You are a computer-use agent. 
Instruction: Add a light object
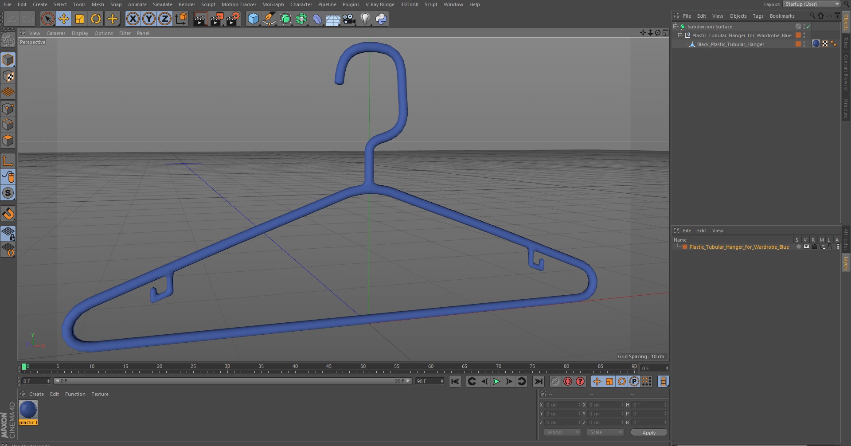tap(365, 19)
